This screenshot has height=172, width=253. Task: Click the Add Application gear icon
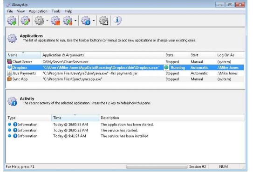point(12,20)
